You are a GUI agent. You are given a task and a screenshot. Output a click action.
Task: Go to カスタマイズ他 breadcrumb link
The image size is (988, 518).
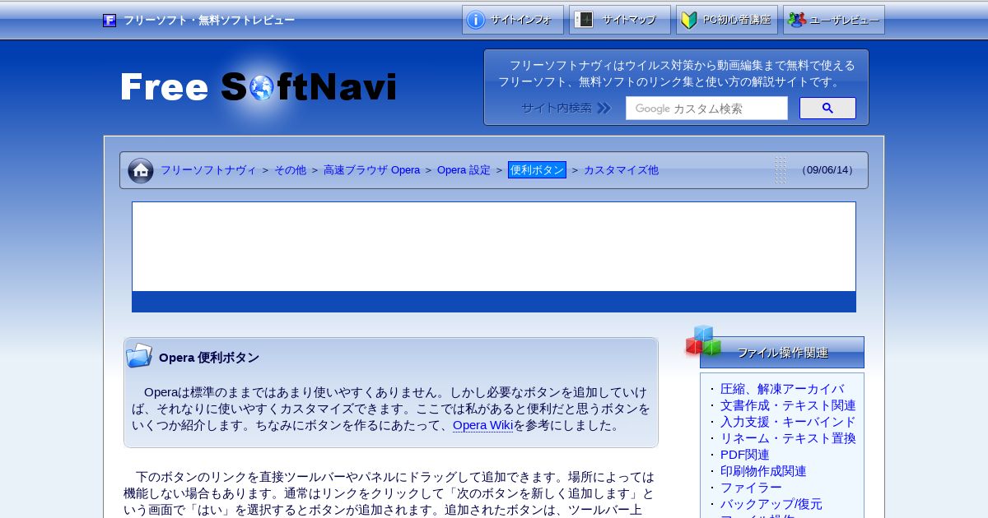(621, 170)
